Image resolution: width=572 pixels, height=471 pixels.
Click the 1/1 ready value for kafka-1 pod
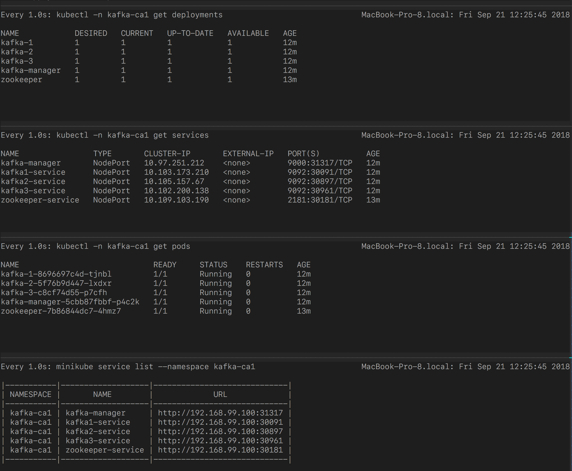pyautogui.click(x=160, y=274)
